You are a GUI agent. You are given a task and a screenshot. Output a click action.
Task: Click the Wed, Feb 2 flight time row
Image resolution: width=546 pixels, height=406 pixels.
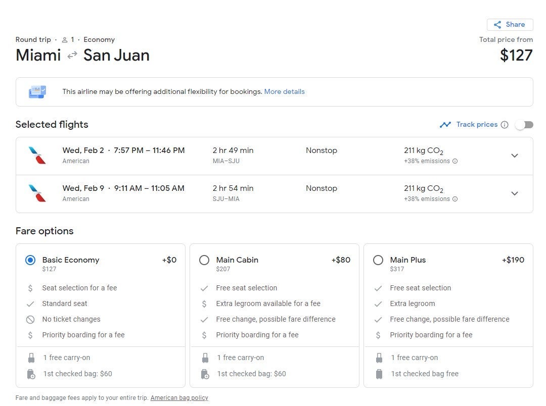[123, 150]
